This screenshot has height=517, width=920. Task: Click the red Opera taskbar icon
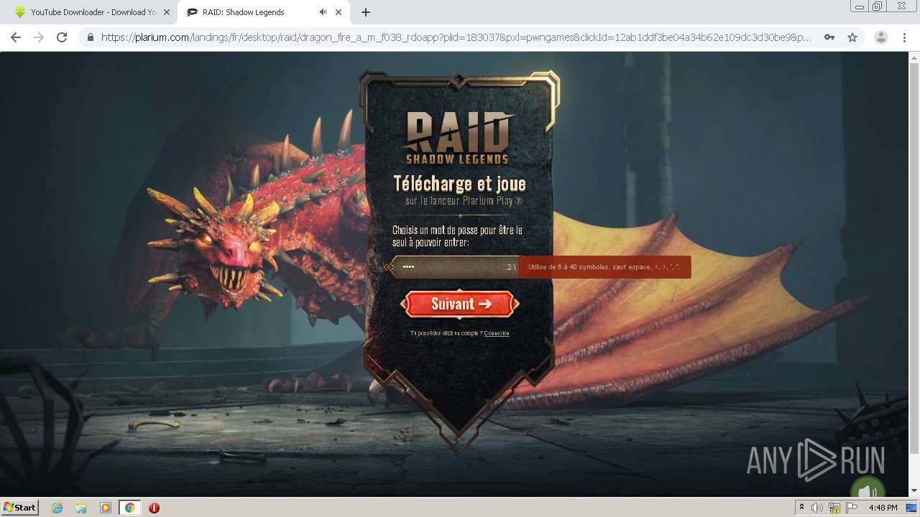[x=154, y=508]
